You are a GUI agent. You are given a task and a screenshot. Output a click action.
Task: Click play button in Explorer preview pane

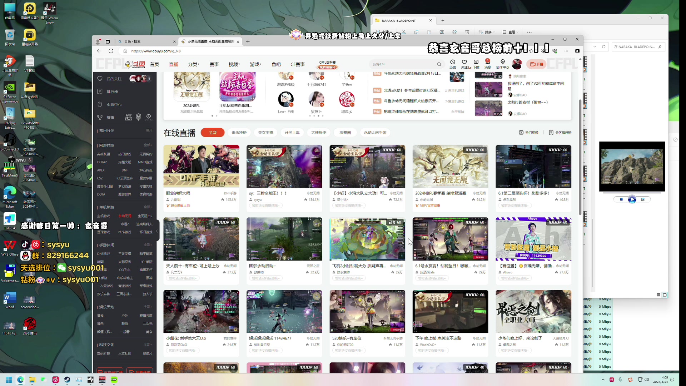pyautogui.click(x=632, y=199)
